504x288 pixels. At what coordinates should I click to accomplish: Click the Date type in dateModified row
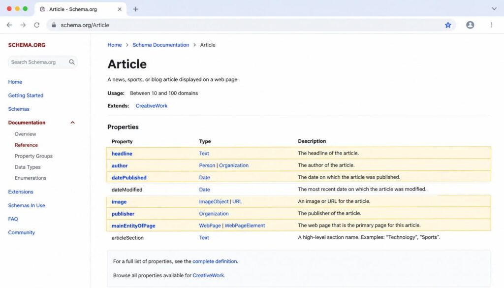(x=204, y=190)
